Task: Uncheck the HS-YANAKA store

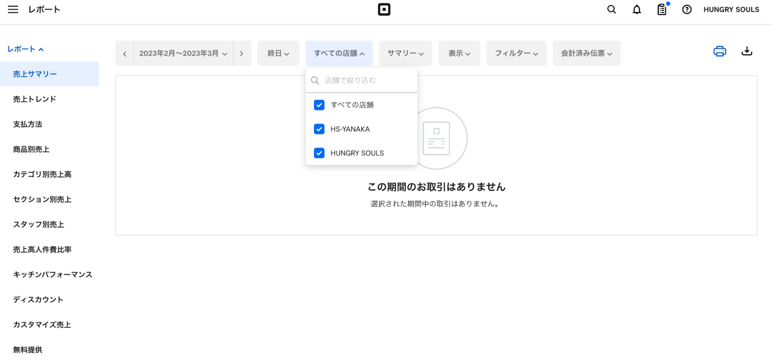Action: tap(319, 129)
